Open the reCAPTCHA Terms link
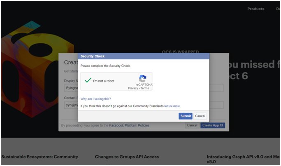The image size is (281, 166). pyautogui.click(x=145, y=88)
